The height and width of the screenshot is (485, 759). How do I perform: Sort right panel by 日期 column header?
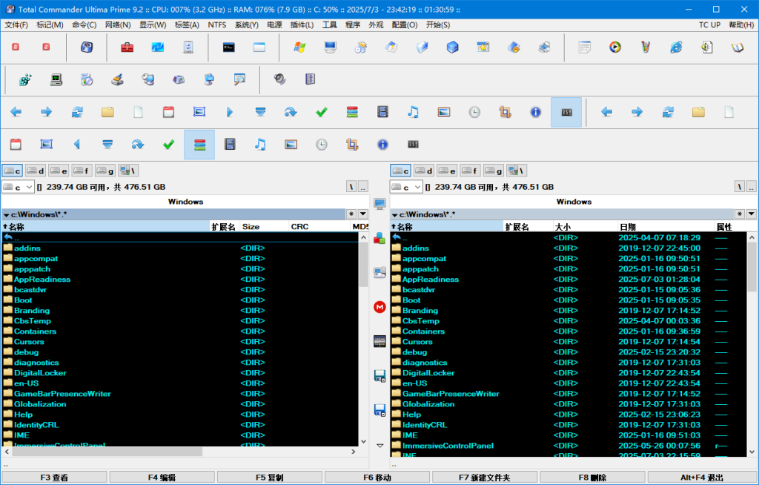[x=666, y=227]
